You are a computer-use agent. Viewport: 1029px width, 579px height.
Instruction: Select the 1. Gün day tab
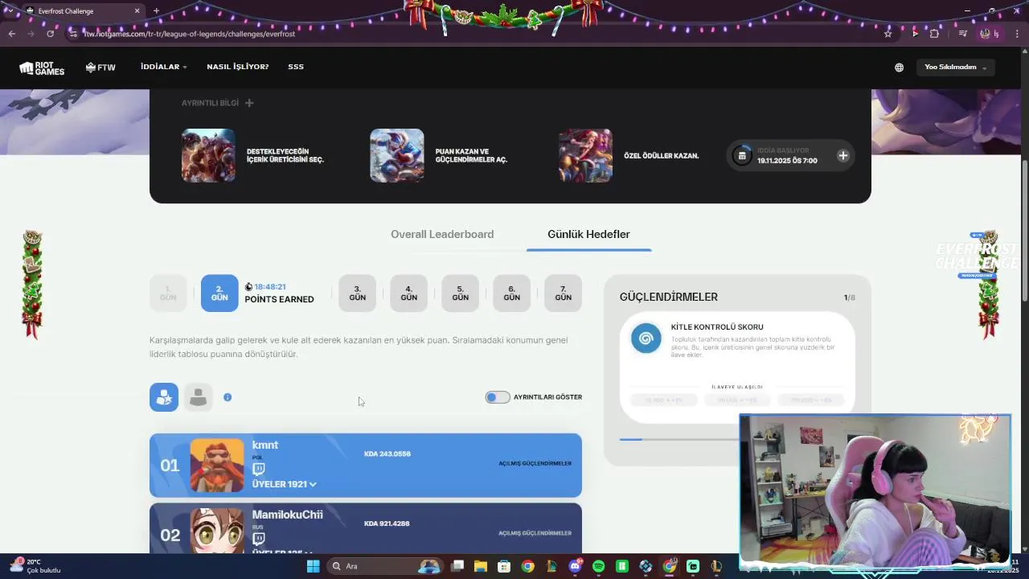[168, 294]
